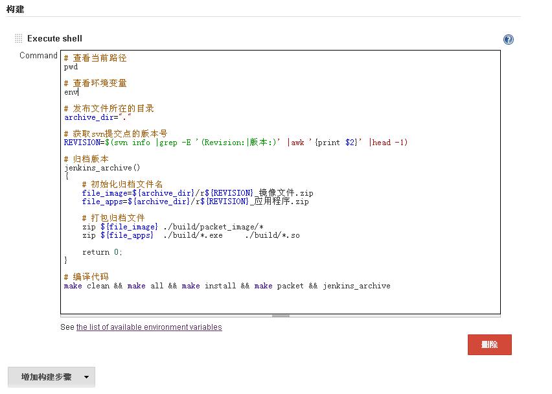The width and height of the screenshot is (552, 394).
Task: Open the list of available environment variables
Action: [149, 327]
